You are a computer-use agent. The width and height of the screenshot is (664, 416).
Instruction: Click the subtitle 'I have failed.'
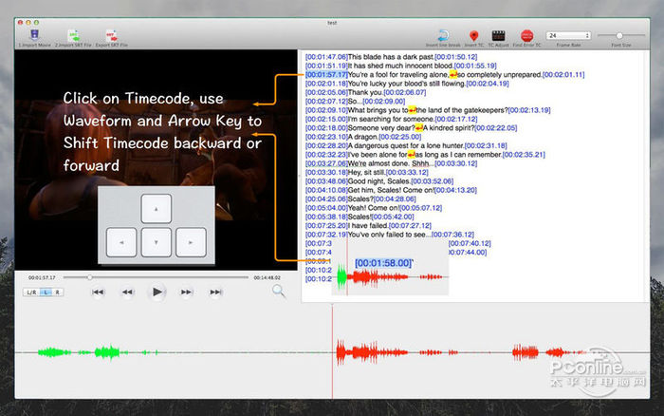pyautogui.click(x=368, y=226)
